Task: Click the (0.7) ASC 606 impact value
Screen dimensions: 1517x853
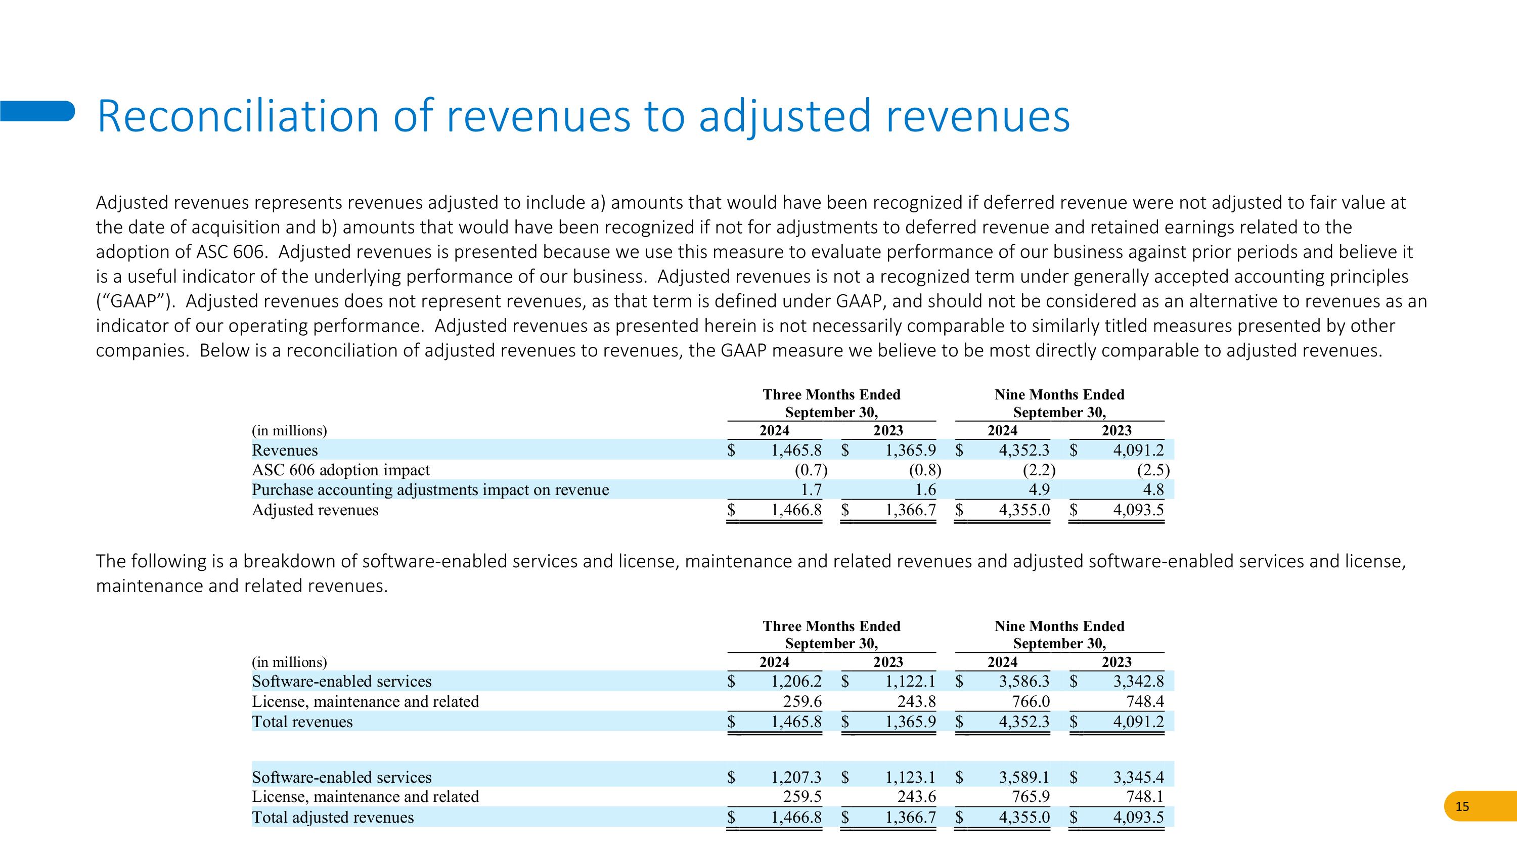Action: point(811,470)
